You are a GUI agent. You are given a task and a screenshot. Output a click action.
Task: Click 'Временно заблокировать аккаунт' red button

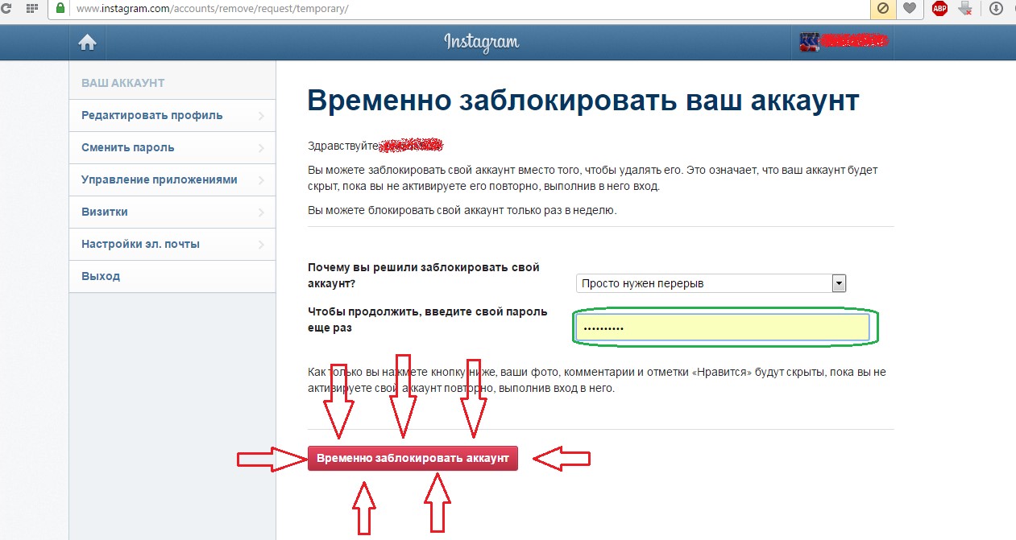coord(413,458)
